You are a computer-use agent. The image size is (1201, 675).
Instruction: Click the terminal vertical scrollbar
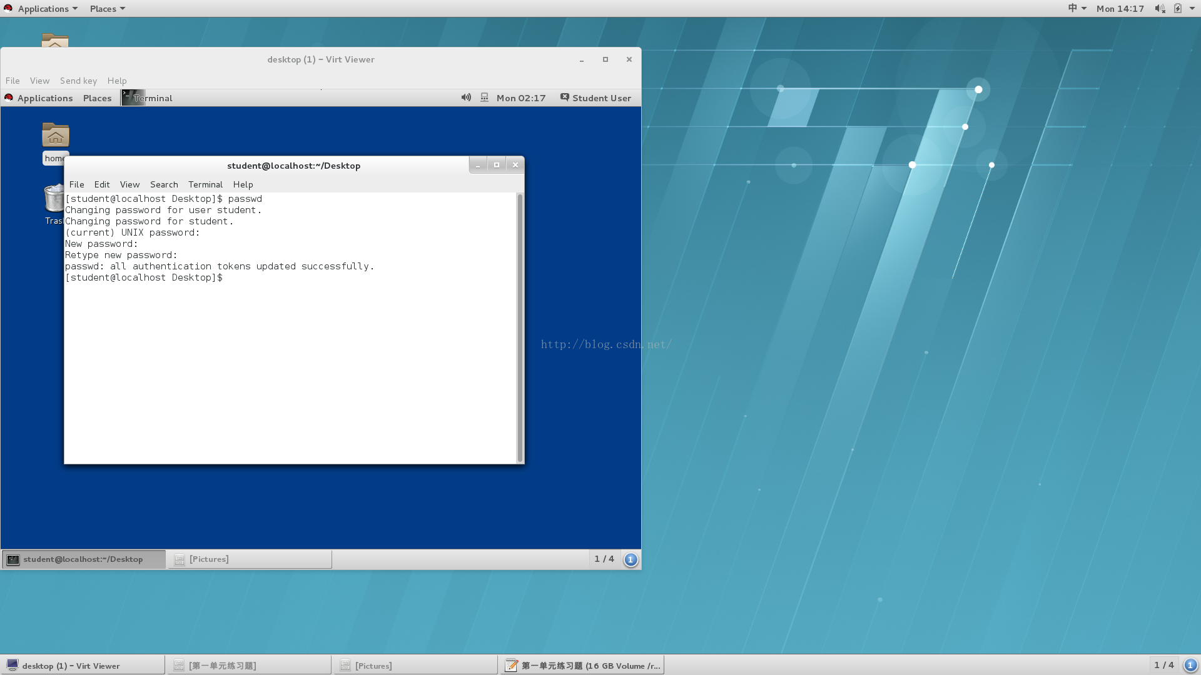click(x=520, y=327)
